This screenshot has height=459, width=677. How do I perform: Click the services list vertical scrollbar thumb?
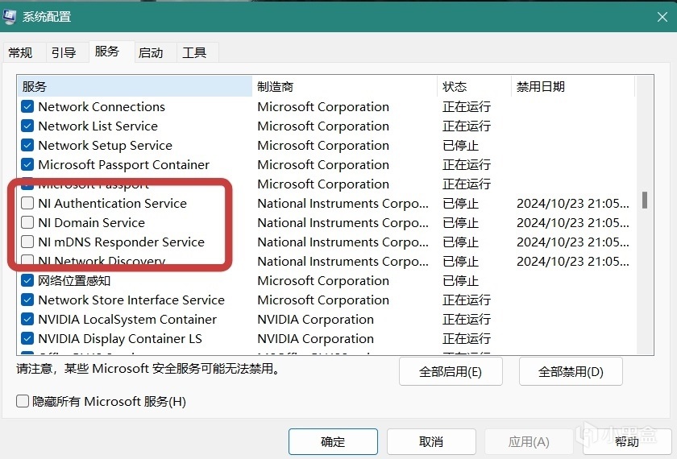[x=644, y=200]
